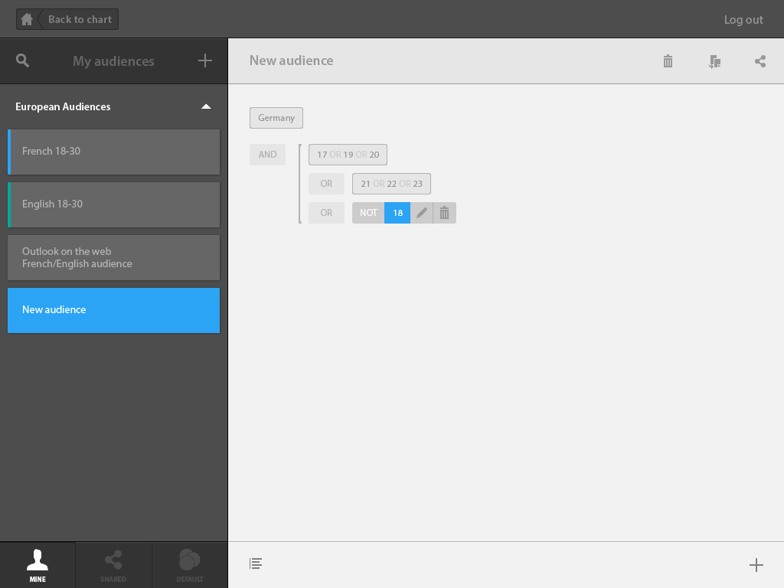Open Outlook on the web French/English audience
Image resolution: width=784 pixels, height=588 pixels.
tap(113, 257)
